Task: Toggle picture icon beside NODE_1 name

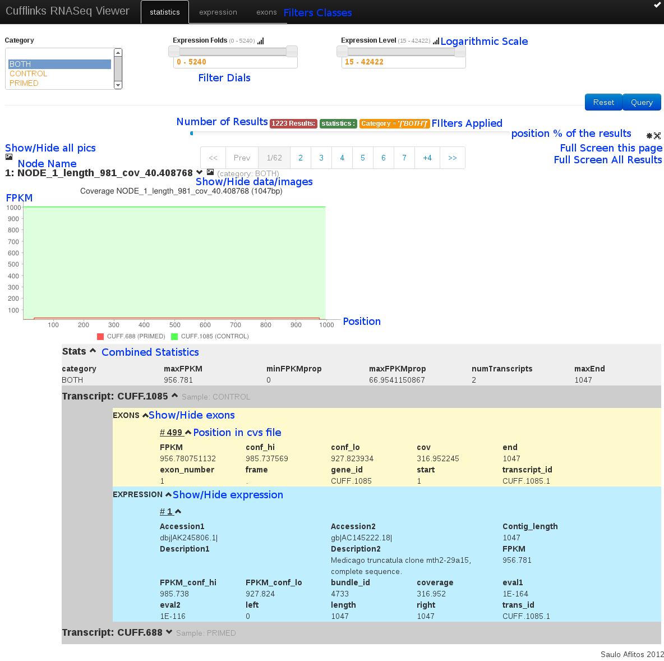Action: tap(210, 172)
